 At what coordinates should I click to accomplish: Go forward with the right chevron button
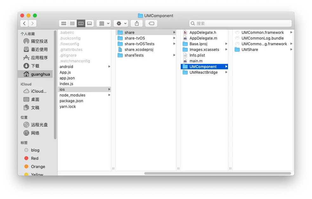[32, 23]
